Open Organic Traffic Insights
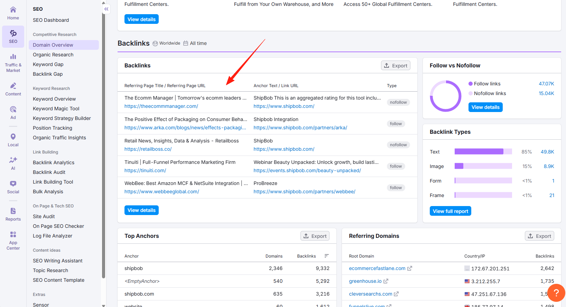Screen dimensions: 566x307 click(59, 138)
